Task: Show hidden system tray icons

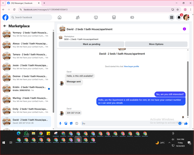Action: (169, 143)
